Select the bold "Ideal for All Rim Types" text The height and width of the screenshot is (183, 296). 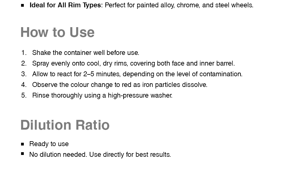coord(65,5)
